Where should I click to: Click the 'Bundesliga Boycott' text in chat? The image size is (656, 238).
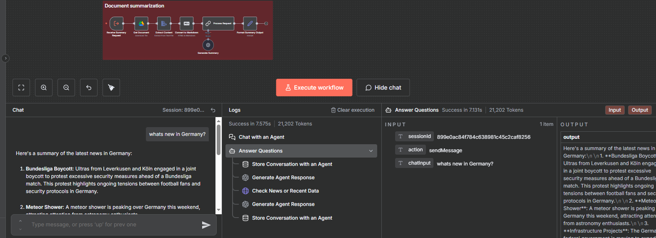click(x=49, y=169)
